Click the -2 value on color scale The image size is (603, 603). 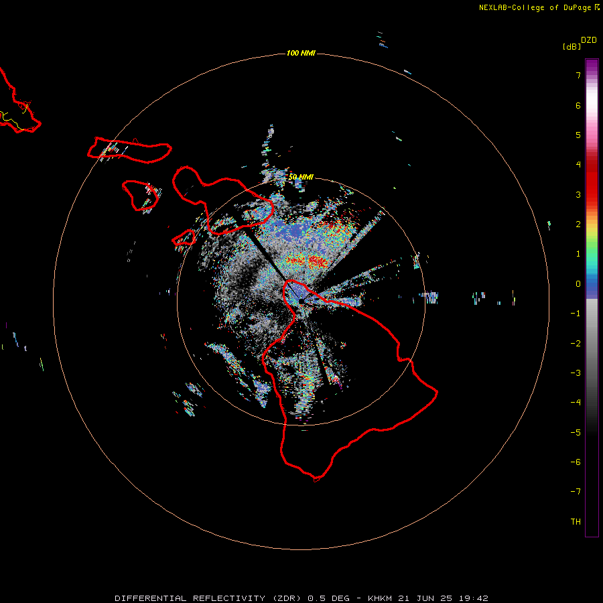576,344
